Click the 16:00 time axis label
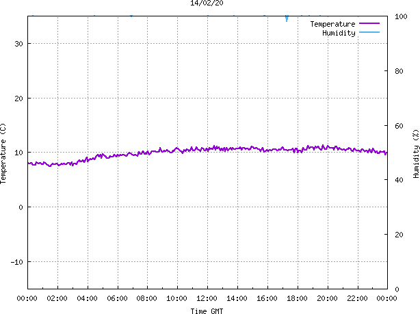This screenshot has height=314, width=420. point(267,298)
